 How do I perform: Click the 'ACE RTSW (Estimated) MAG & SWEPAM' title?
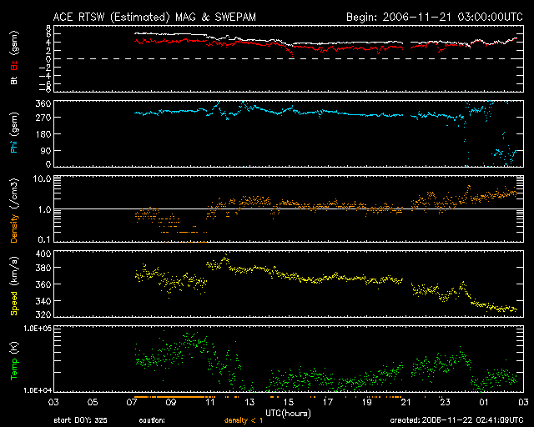tap(154, 17)
